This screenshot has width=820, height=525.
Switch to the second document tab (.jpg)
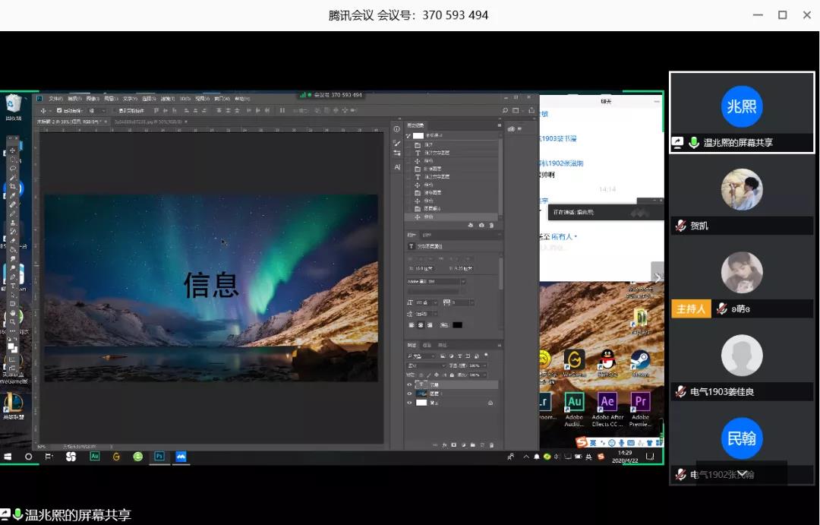[x=138, y=122]
